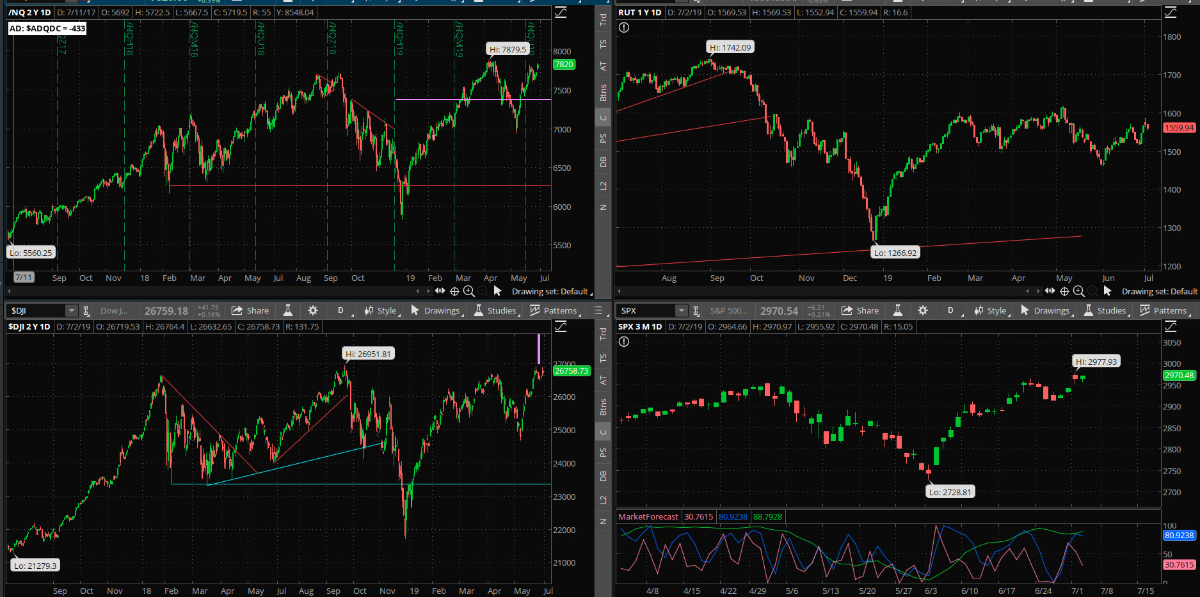
Task: Click the AD: $ADQDC = -433 label
Action: point(47,28)
